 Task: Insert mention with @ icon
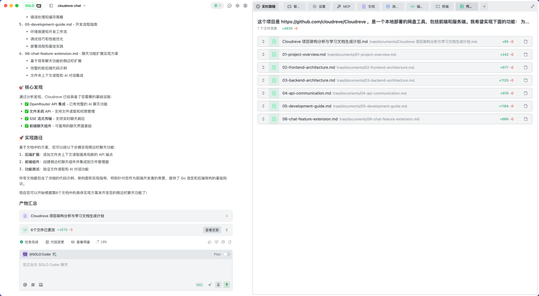(25, 285)
